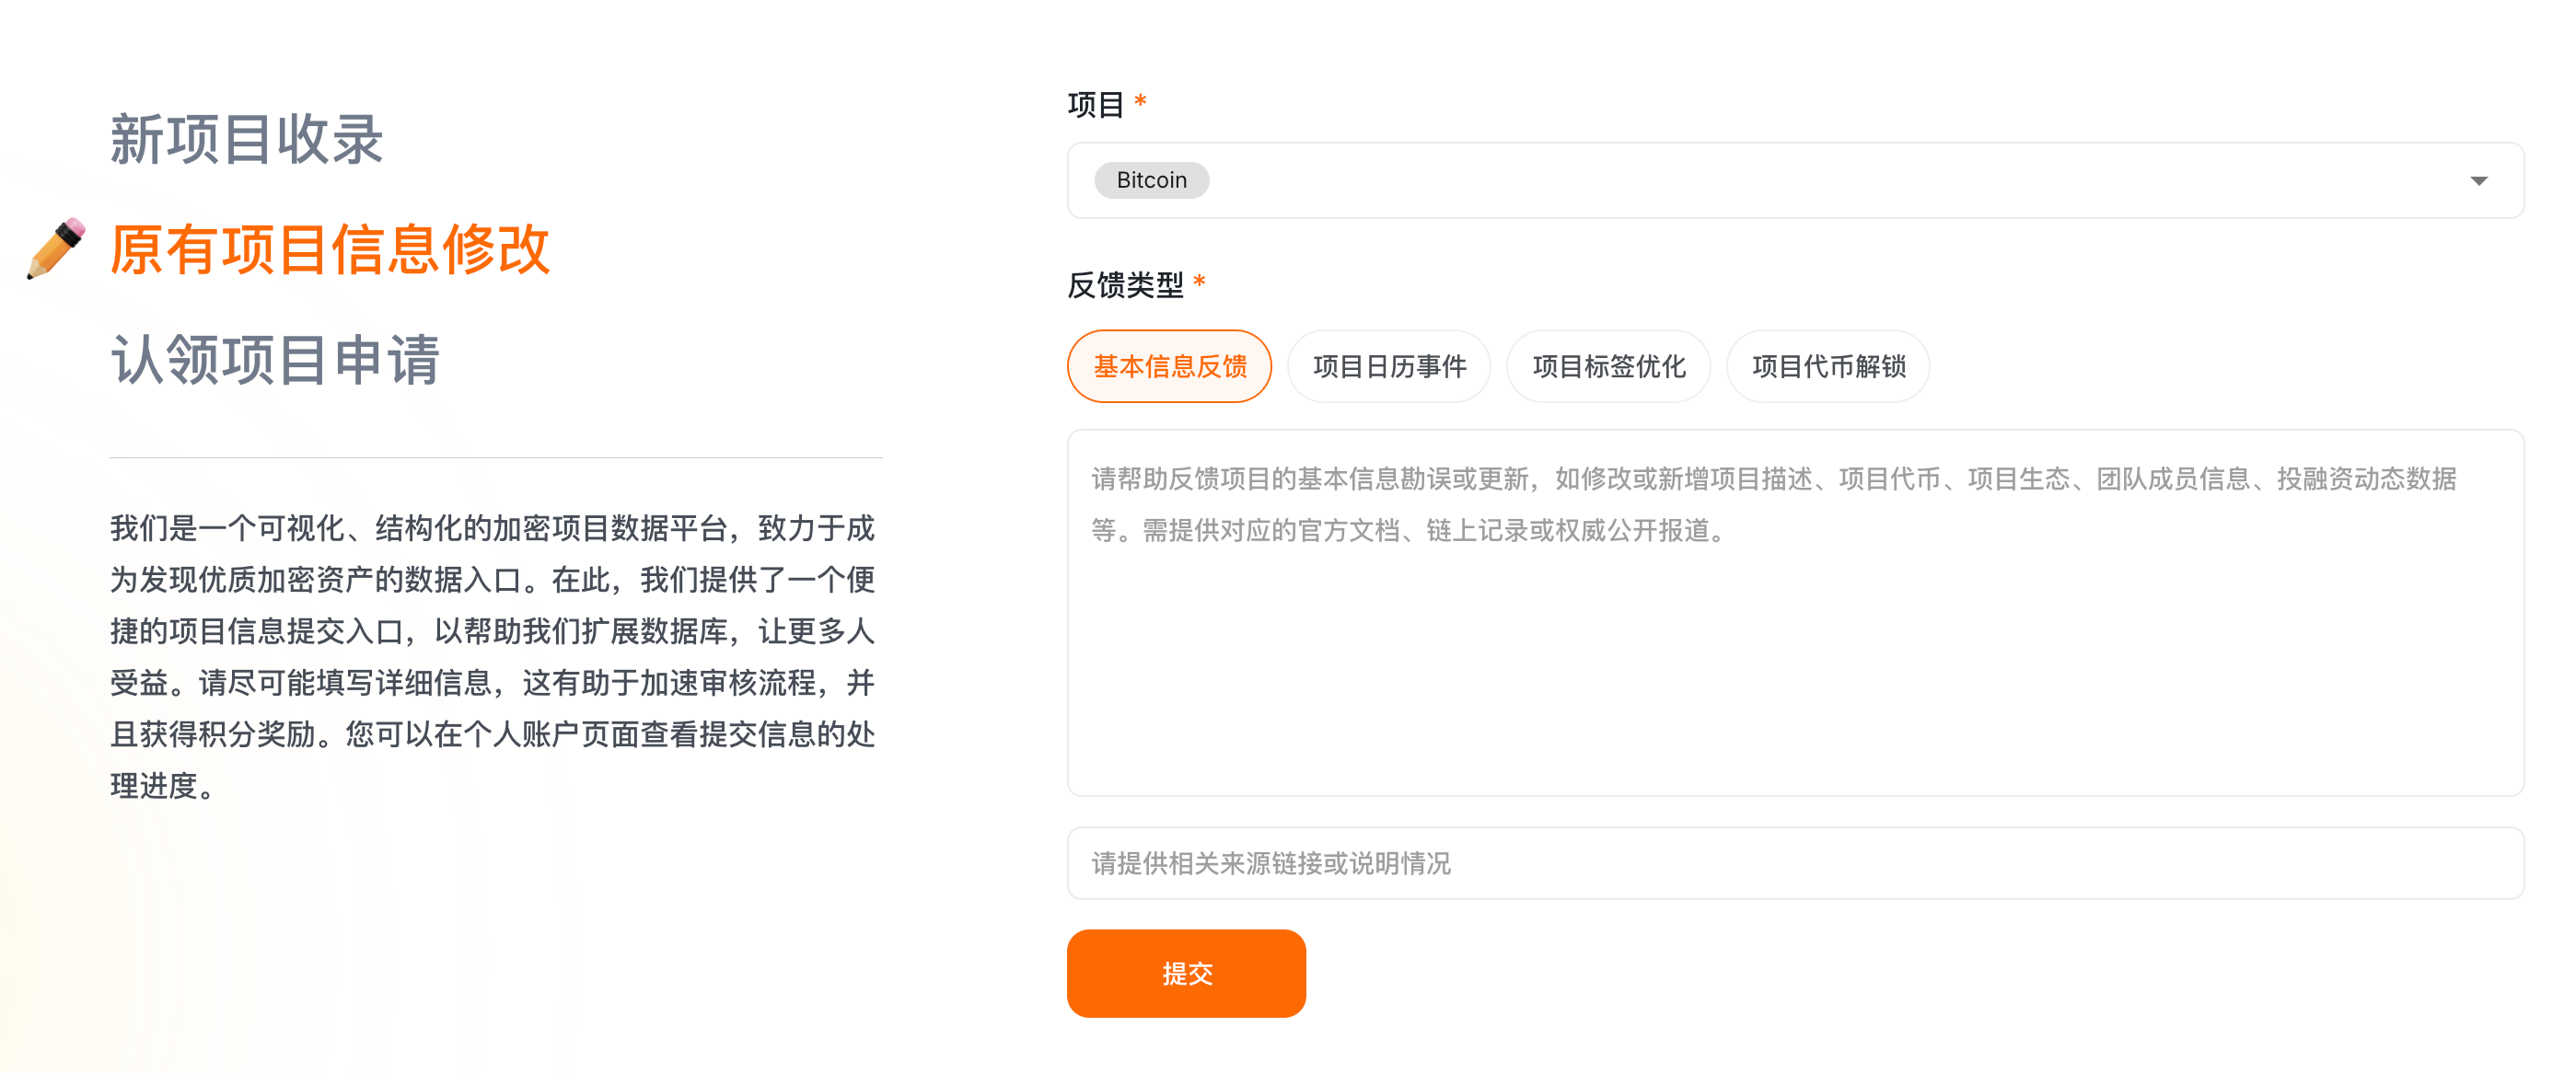The image size is (2576, 1073).
Task: Click the pencil icon beside 原有项目信息修改
Action: pos(56,248)
